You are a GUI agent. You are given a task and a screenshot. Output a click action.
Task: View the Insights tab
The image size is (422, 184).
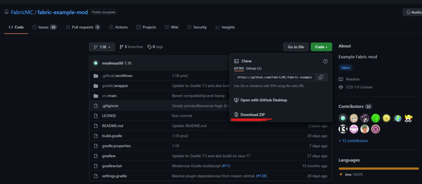pyautogui.click(x=225, y=27)
